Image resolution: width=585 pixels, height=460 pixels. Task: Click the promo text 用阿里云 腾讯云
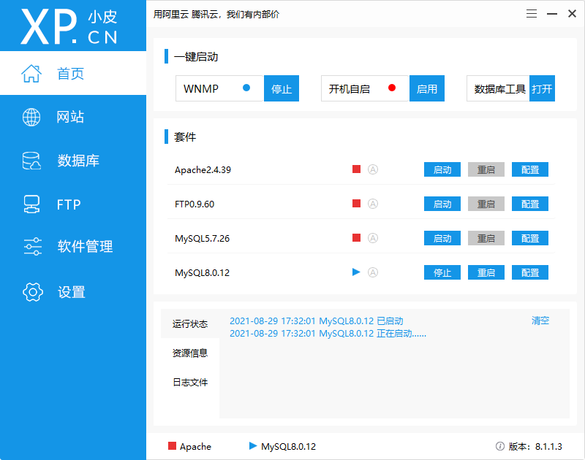(x=216, y=14)
